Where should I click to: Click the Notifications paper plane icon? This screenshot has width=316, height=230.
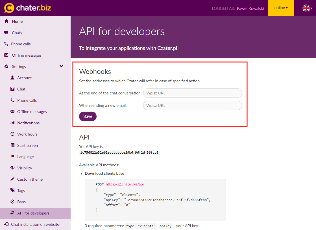point(12,123)
